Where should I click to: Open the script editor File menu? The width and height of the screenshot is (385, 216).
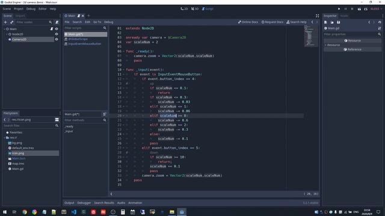click(67, 22)
